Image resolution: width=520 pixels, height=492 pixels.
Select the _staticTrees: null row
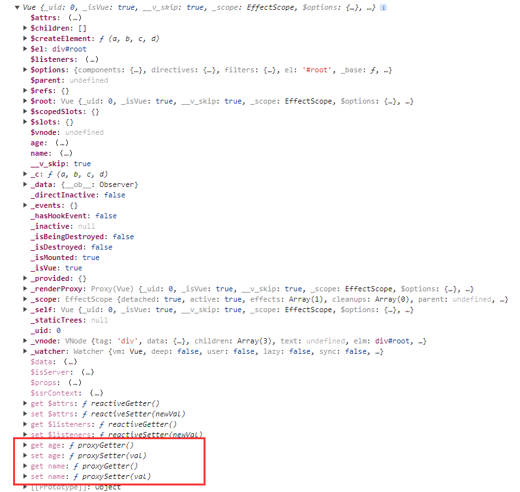[69, 320]
